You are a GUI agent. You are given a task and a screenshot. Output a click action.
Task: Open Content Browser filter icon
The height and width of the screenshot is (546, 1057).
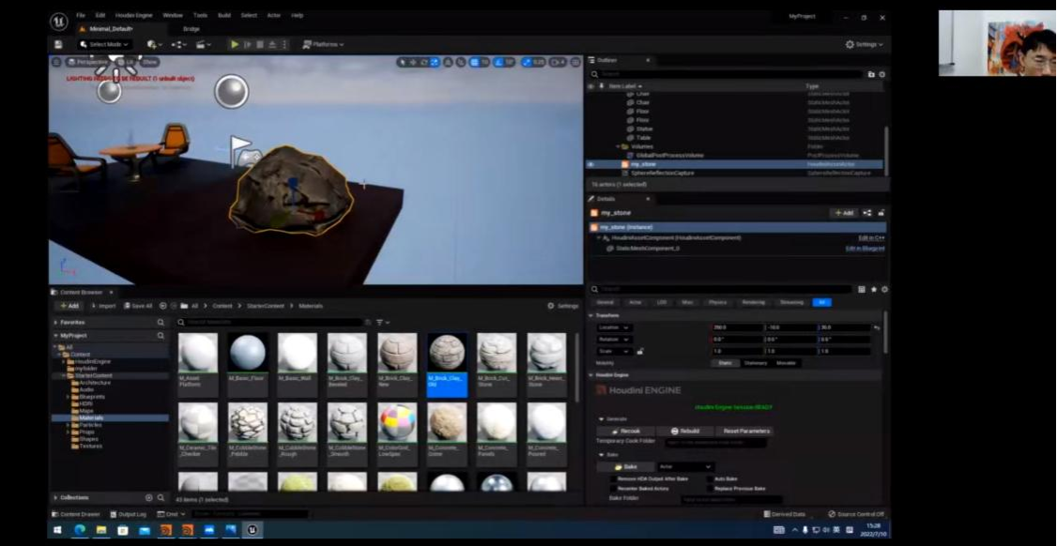(x=380, y=322)
